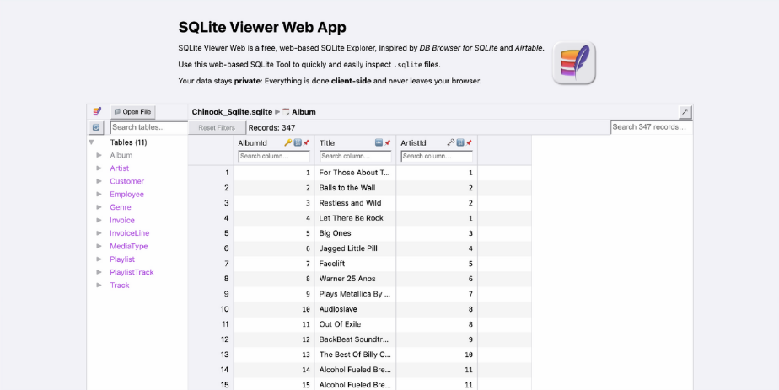Click the Title column header label
Screen dimensions: 779x390
pos(327,142)
